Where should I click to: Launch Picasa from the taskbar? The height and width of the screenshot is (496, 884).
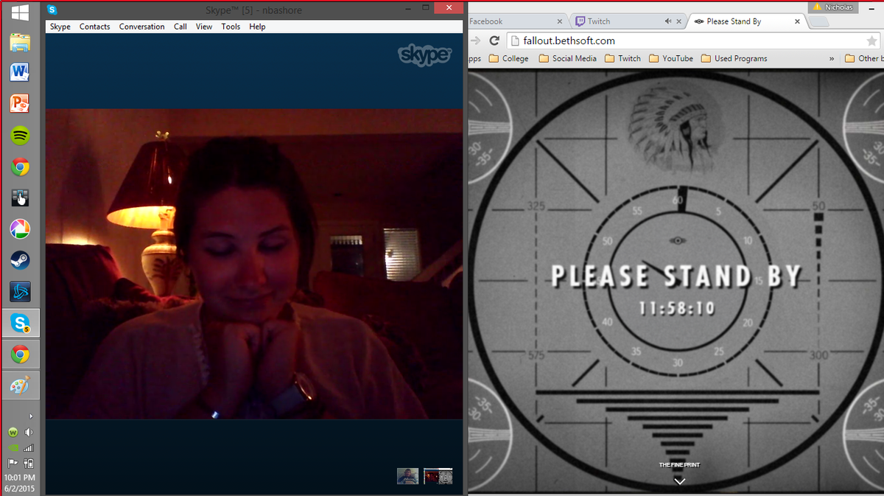tap(20, 229)
